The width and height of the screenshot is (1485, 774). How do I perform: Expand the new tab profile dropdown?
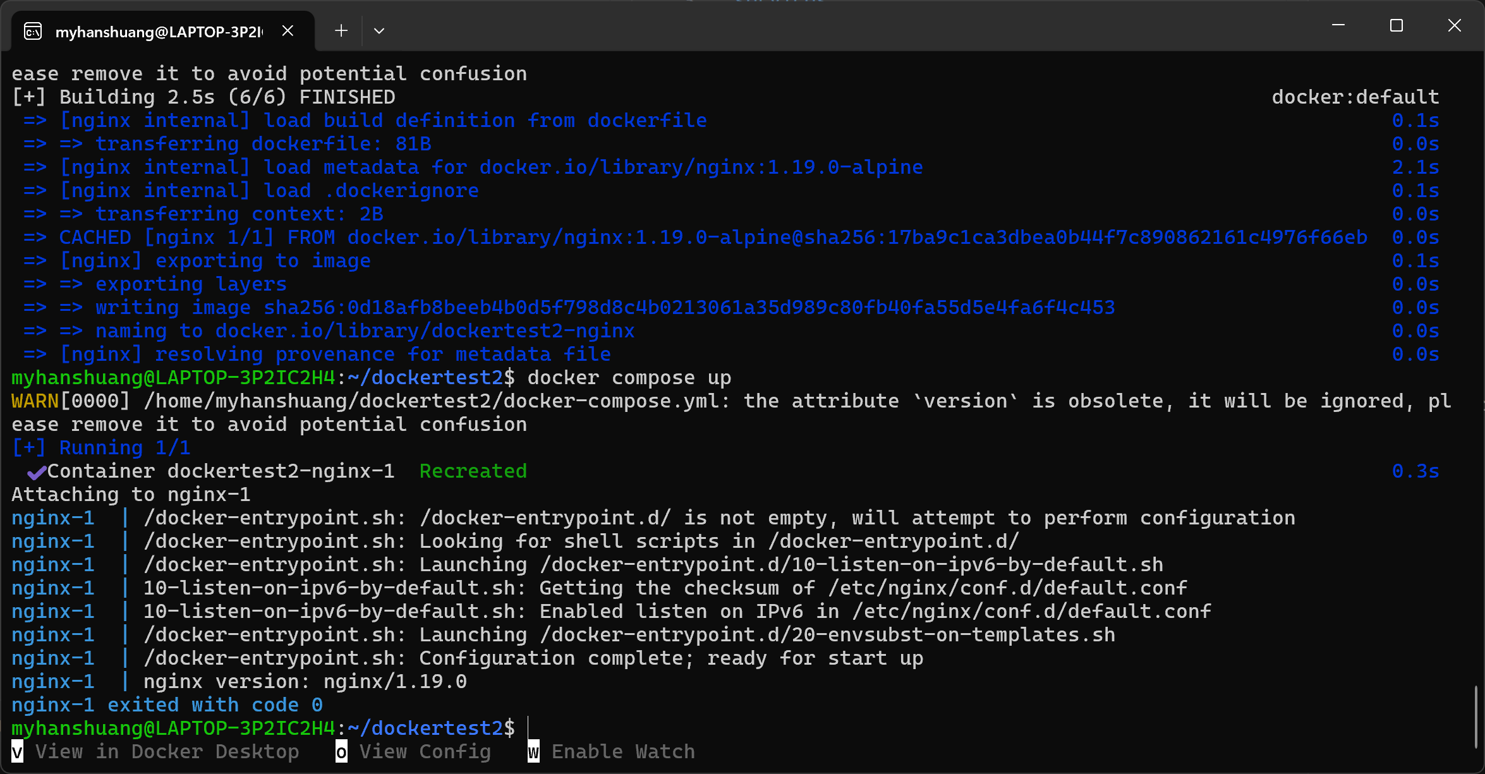[379, 30]
